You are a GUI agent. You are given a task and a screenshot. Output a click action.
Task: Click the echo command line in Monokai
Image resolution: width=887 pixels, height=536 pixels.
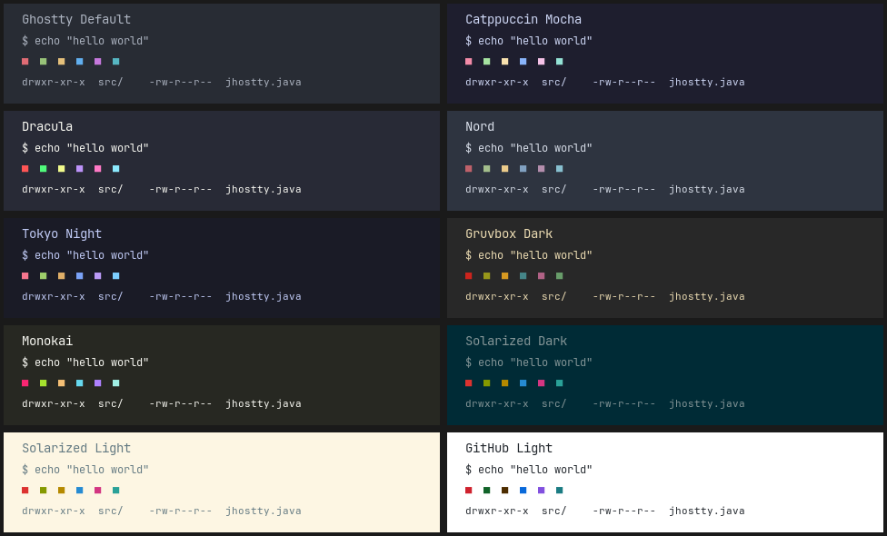click(x=85, y=362)
